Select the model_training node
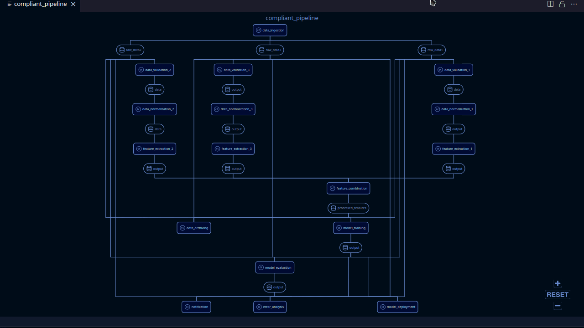 (350, 228)
